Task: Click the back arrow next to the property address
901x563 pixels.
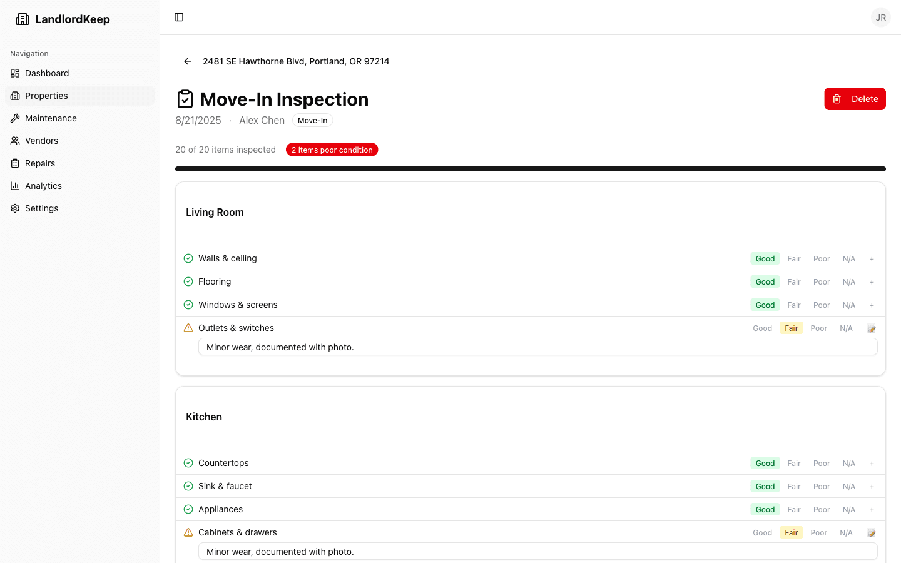Action: [188, 61]
